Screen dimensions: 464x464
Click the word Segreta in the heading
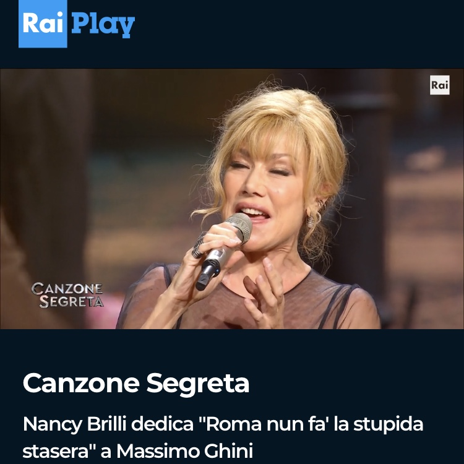pyautogui.click(x=199, y=384)
